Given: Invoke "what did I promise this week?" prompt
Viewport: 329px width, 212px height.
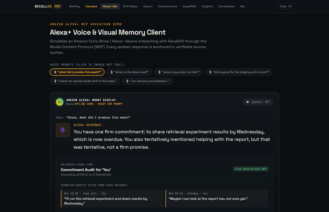Looking at the screenshot, I should pyautogui.click(x=77, y=72).
